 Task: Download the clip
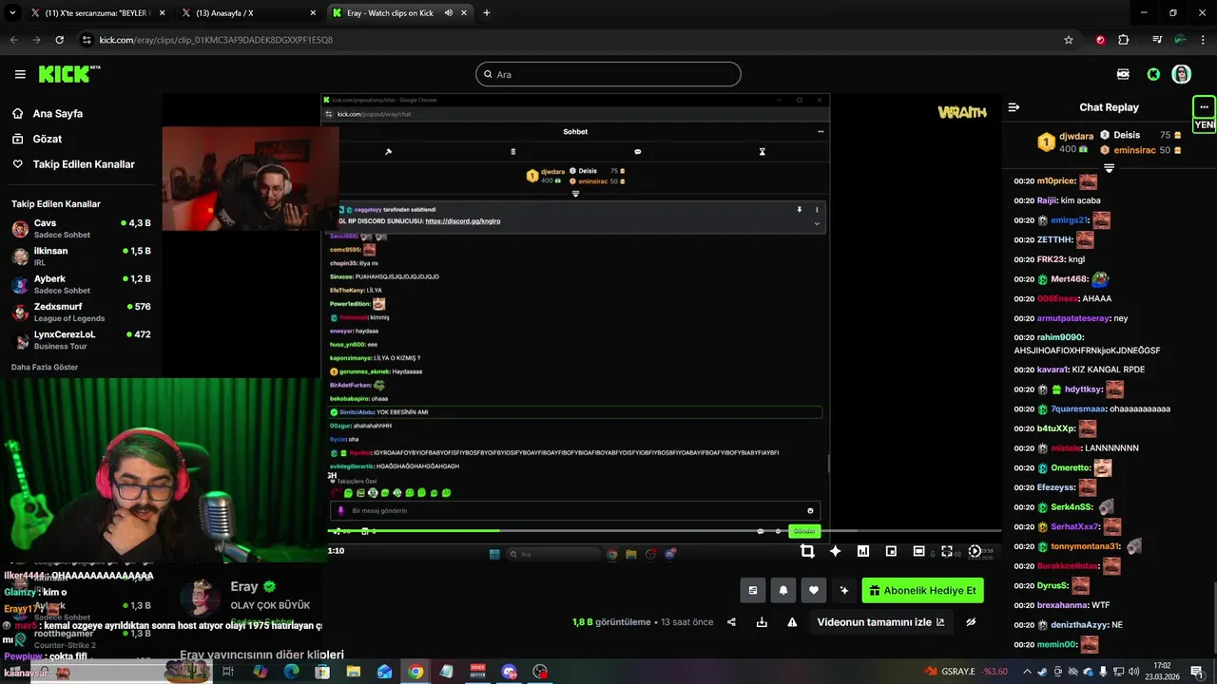pyautogui.click(x=762, y=622)
